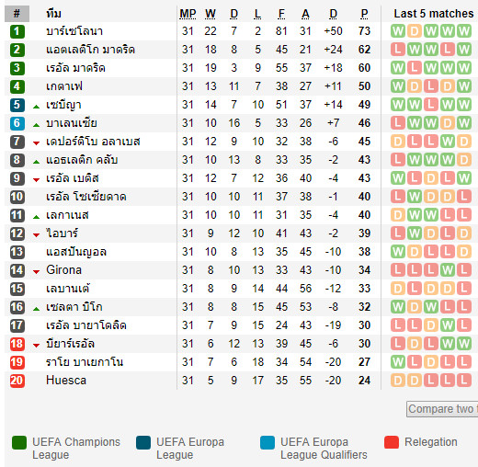Sort by A goals against column
This screenshot has width=478, height=467.
click(x=305, y=14)
